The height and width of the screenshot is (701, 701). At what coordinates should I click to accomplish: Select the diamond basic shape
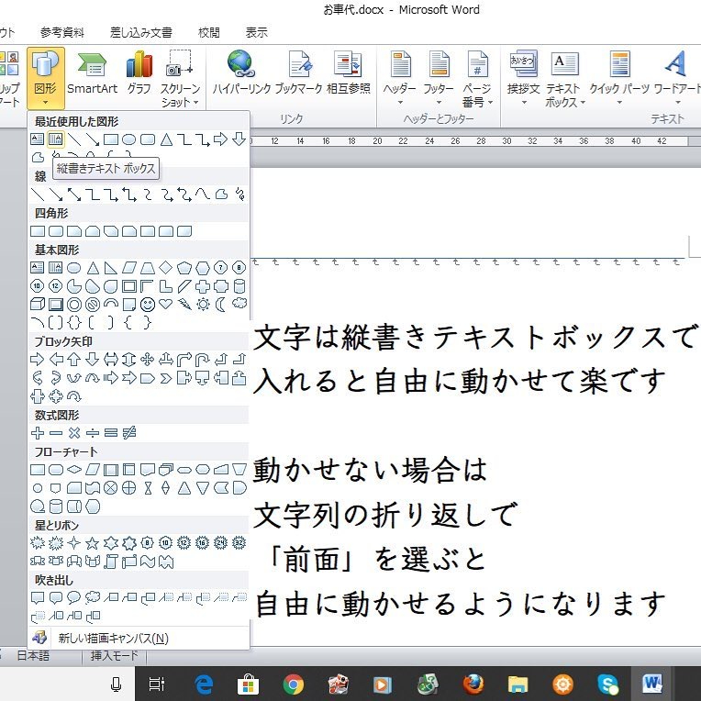pos(165,268)
